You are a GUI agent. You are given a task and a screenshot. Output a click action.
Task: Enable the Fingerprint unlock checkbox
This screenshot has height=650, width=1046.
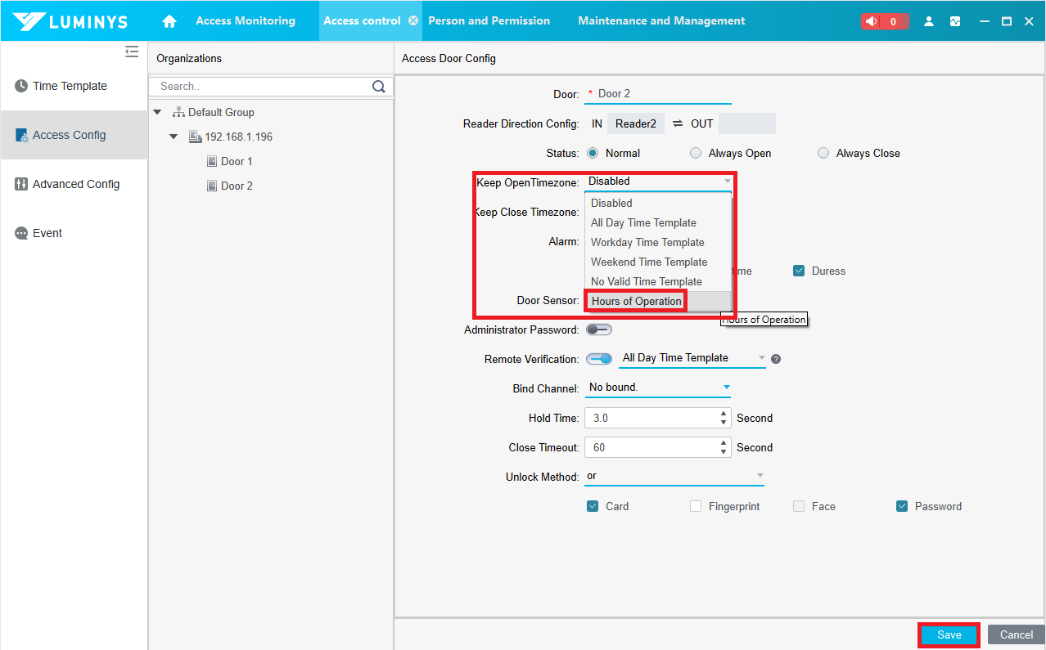coord(696,506)
